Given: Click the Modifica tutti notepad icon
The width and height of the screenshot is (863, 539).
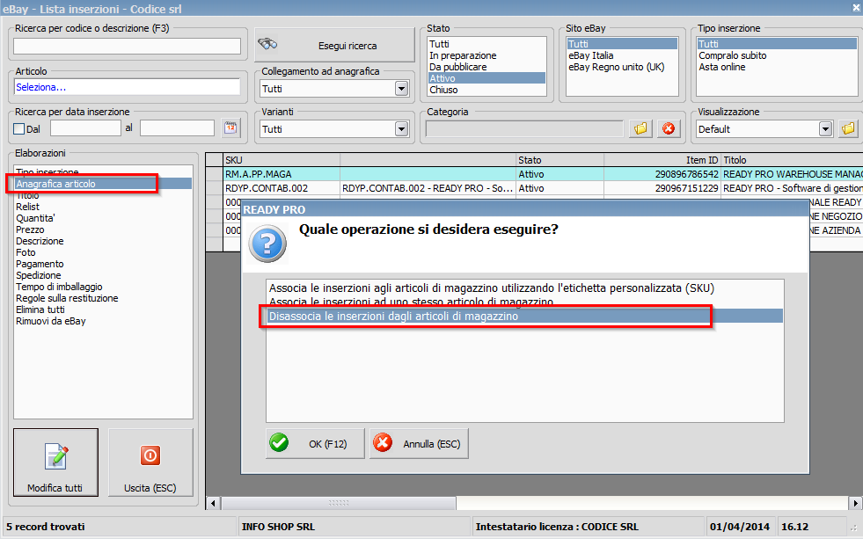Looking at the screenshot, I should (x=56, y=456).
